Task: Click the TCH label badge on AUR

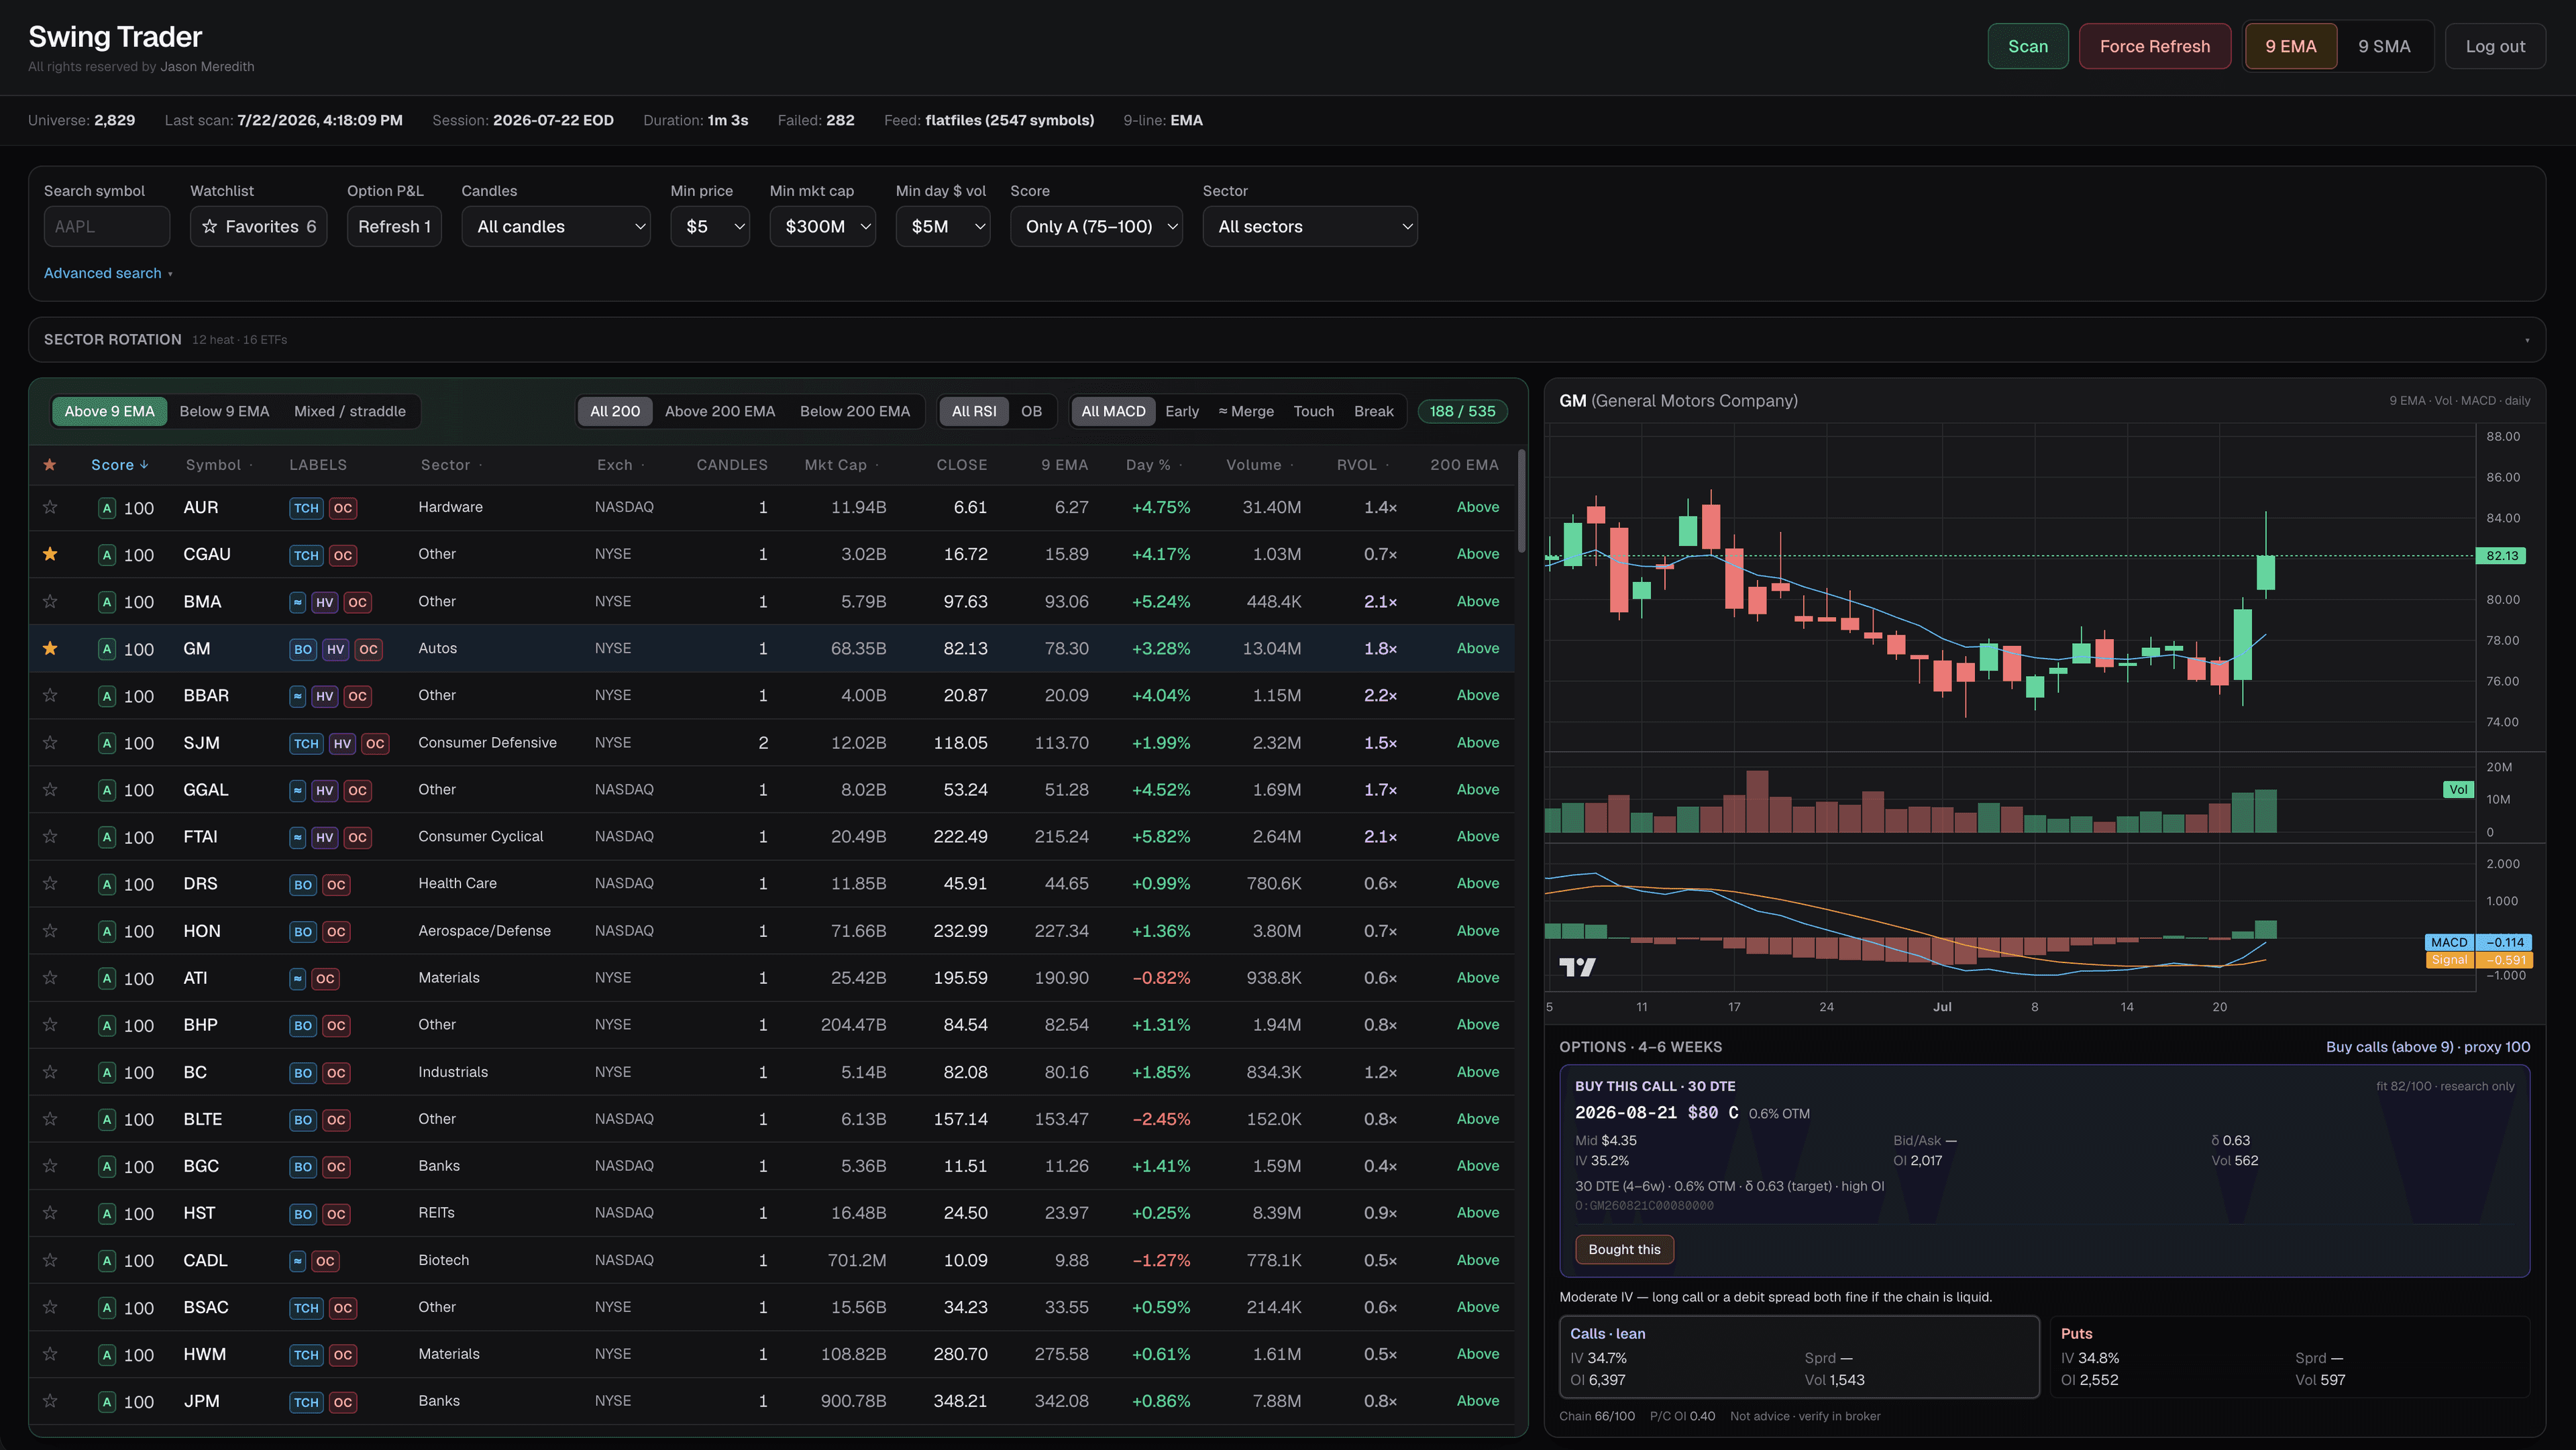Action: pos(306,508)
